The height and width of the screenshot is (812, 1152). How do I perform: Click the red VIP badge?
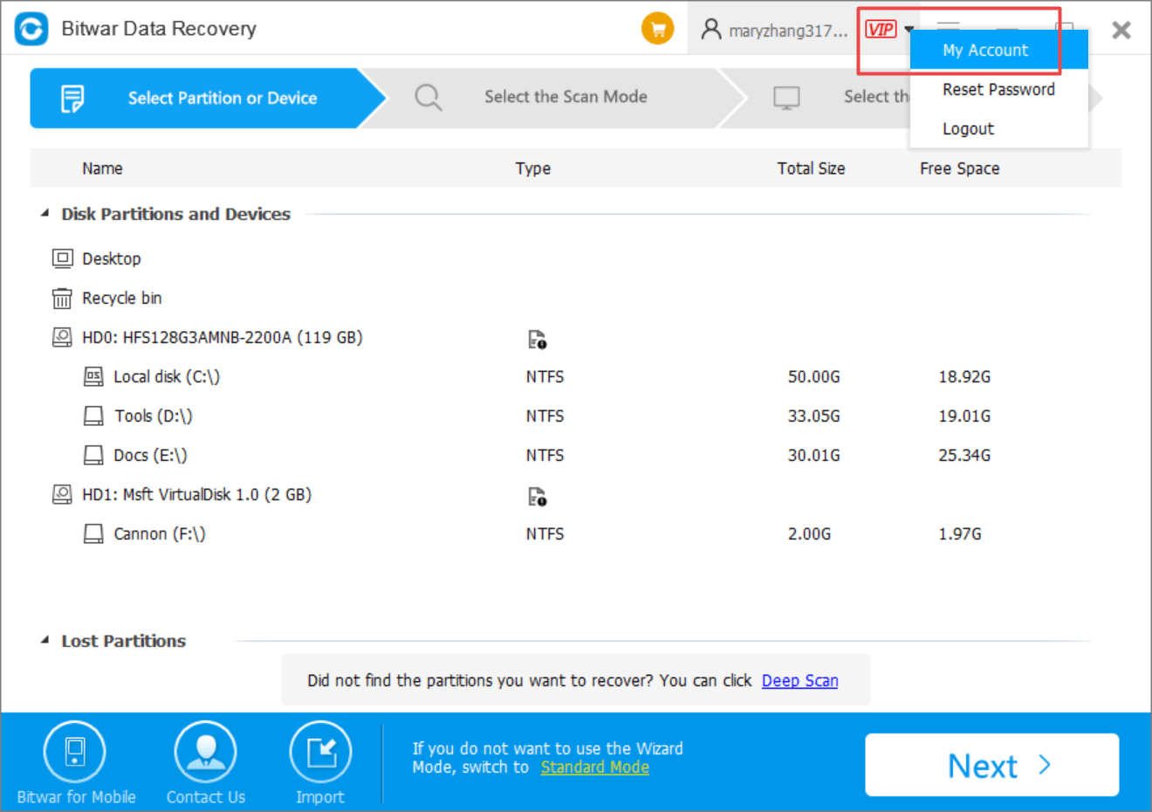tap(881, 30)
